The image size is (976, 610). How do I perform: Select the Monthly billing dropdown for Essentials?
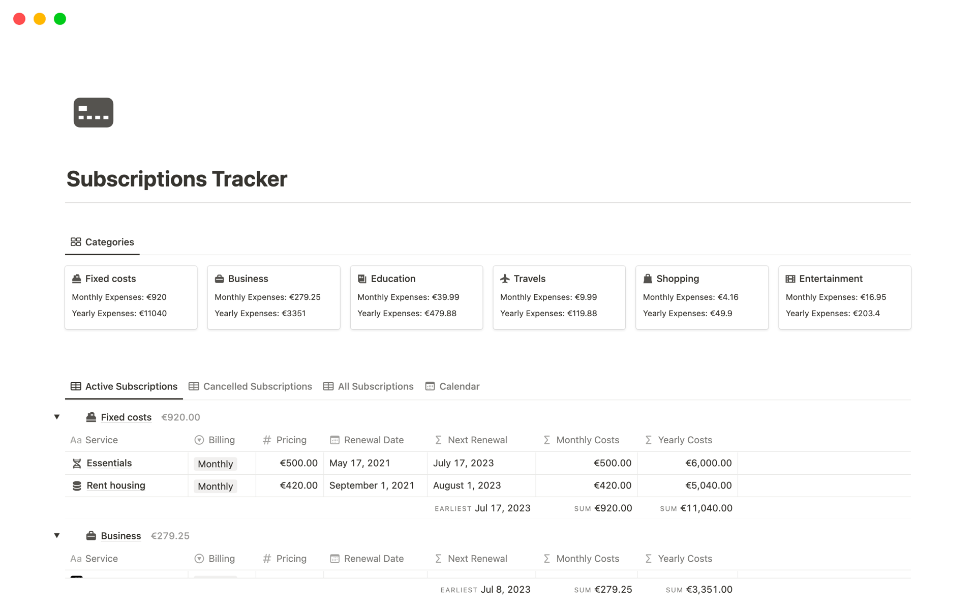[213, 463]
